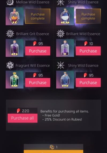Click the Brilliant Wild sunburst emblem icon
This screenshot has width=107, height=153.
[60, 34]
